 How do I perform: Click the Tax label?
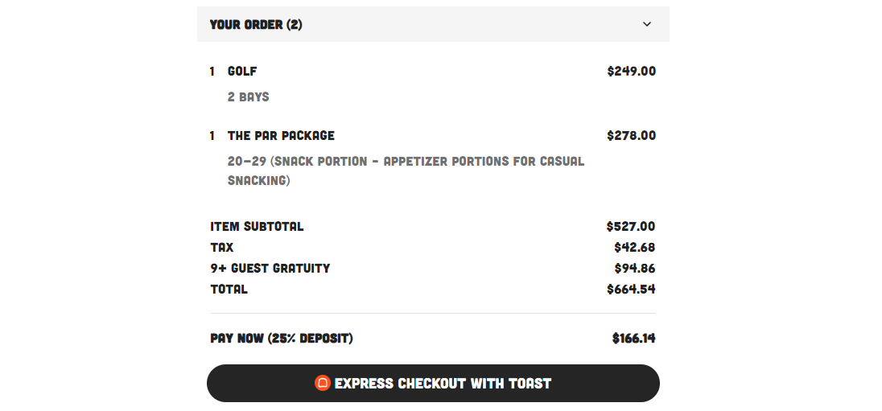[x=221, y=247]
